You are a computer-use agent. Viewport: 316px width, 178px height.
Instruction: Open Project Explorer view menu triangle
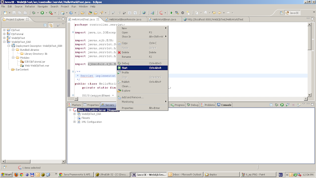point(63,24)
